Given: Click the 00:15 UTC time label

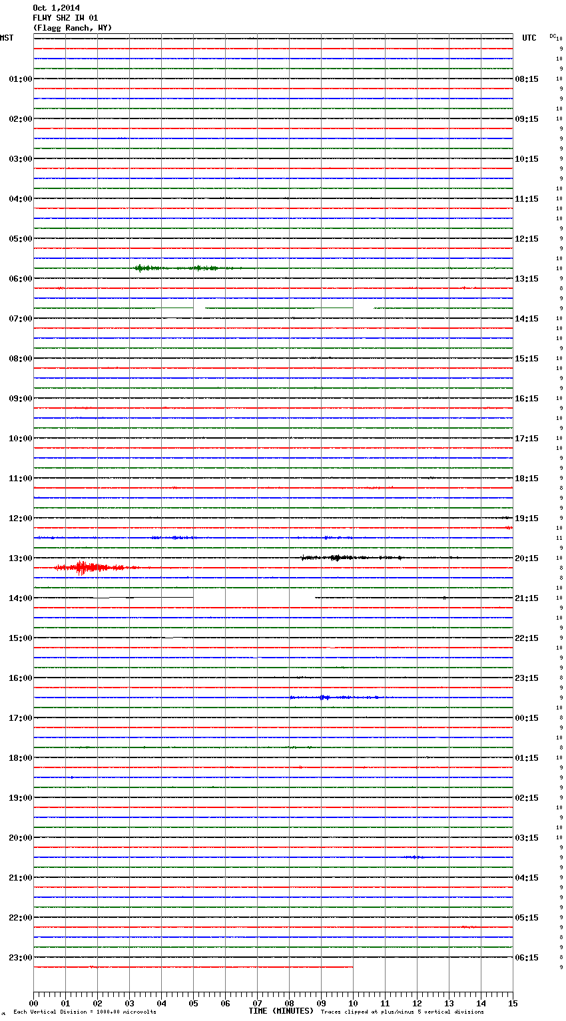Looking at the screenshot, I should (527, 718).
